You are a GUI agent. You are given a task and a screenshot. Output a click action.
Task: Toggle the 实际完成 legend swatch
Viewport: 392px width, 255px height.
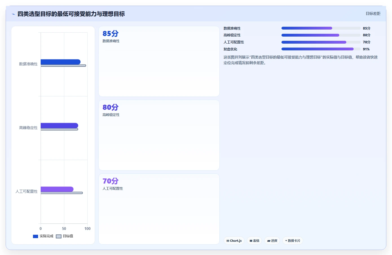[x=35, y=236]
